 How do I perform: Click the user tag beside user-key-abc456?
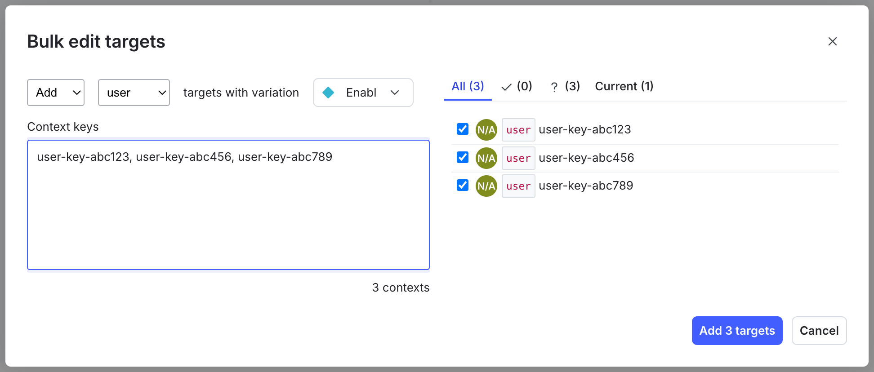[x=518, y=158]
